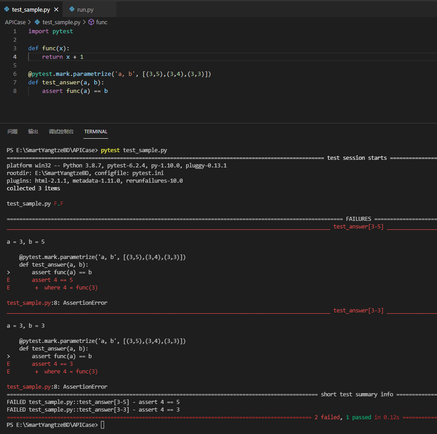Select test_sample.py in the breadcrumb

61,22
